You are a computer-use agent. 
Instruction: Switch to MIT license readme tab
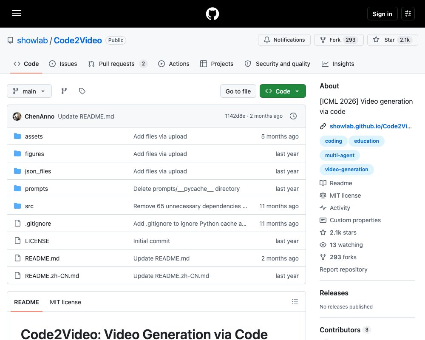(65, 302)
